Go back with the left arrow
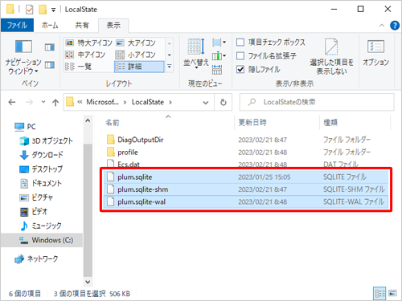The image size is (402, 301). point(12,102)
